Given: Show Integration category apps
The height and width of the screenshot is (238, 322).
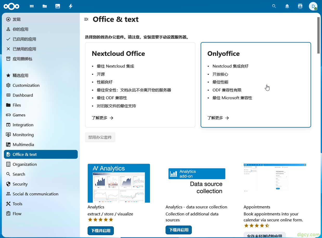Looking at the screenshot, I should tap(41, 125).
